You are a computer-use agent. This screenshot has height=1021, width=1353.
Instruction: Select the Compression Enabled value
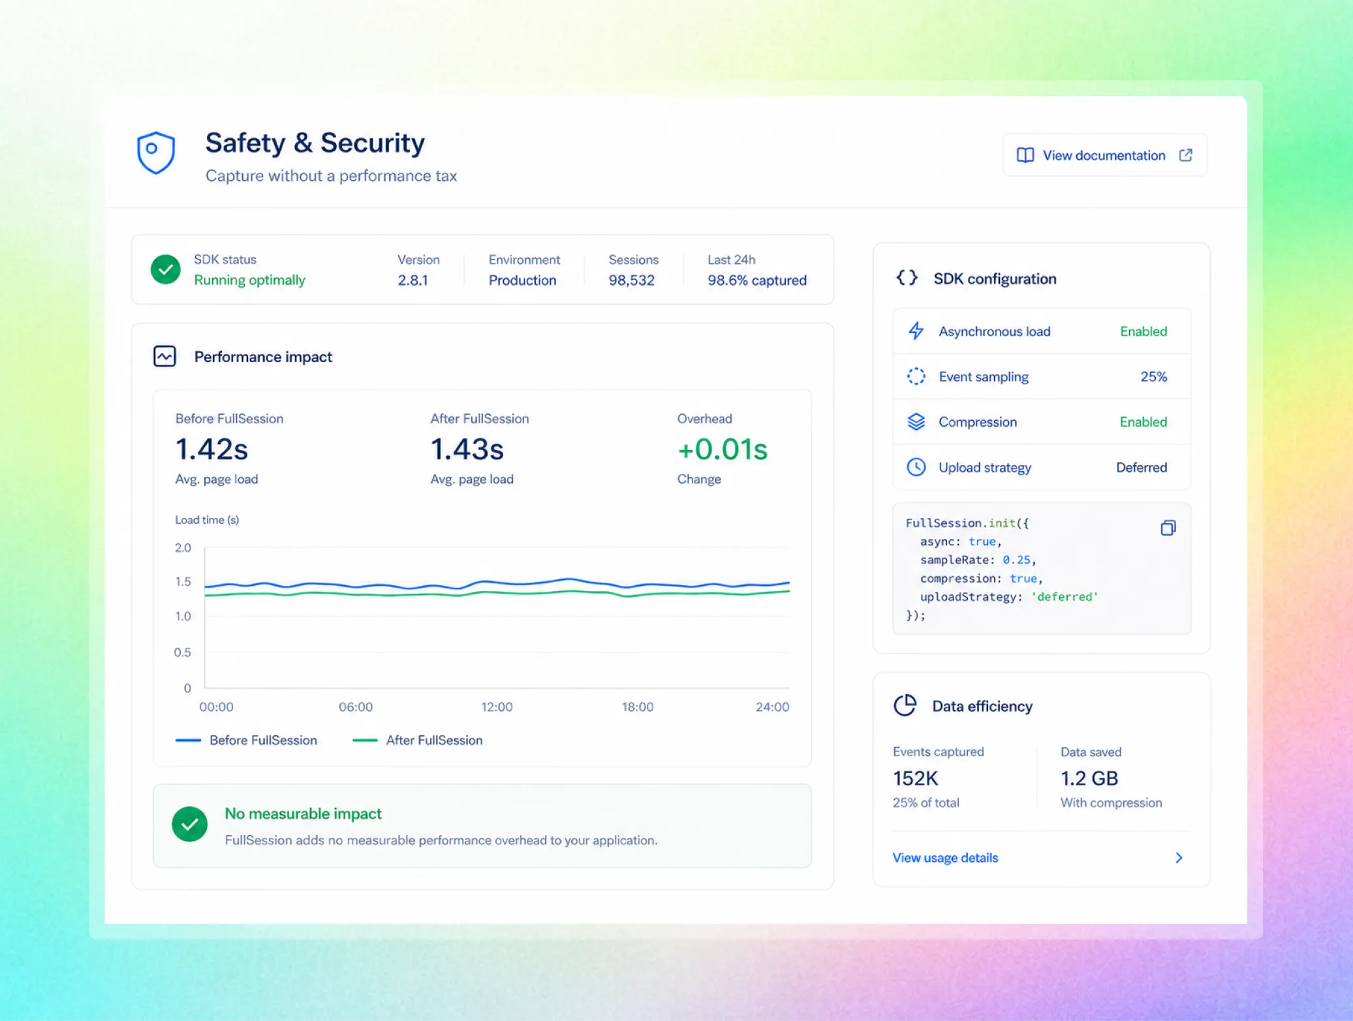[1143, 421]
